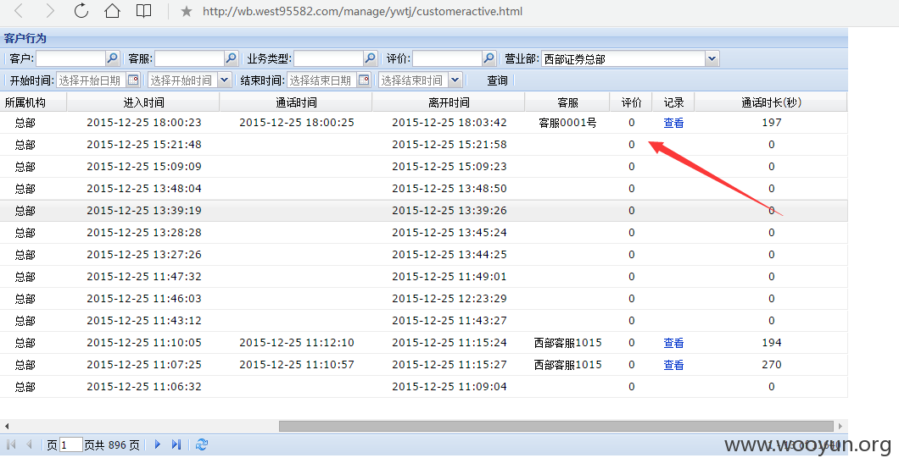Open the start date calendar picker icon

(133, 80)
